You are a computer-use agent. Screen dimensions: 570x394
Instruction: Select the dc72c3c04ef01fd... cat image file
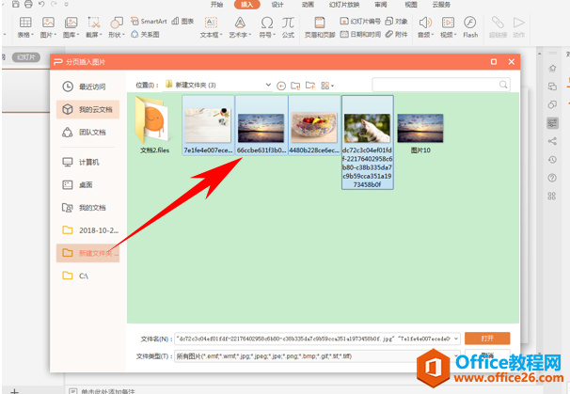[368, 143]
